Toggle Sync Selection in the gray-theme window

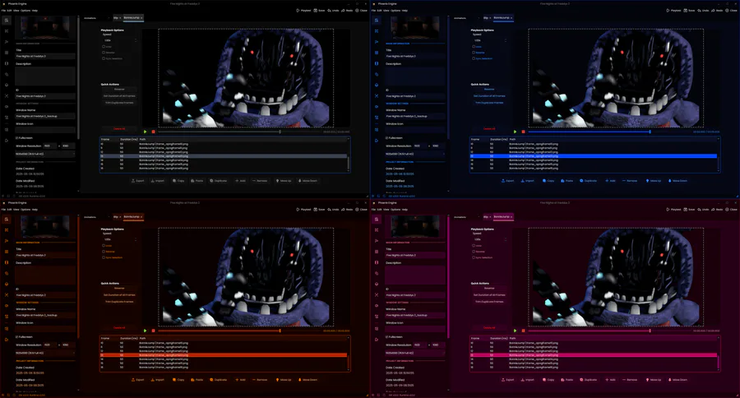click(104, 58)
